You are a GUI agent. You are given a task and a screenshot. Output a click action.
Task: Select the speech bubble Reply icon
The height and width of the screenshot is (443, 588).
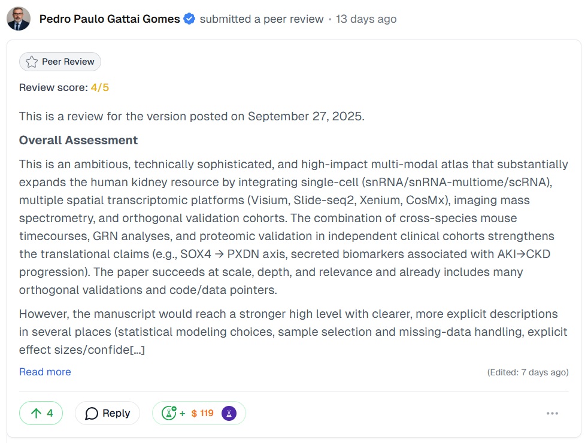91,412
